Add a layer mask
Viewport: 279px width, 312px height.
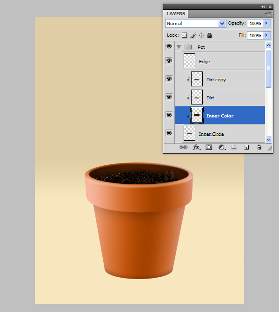(x=209, y=147)
